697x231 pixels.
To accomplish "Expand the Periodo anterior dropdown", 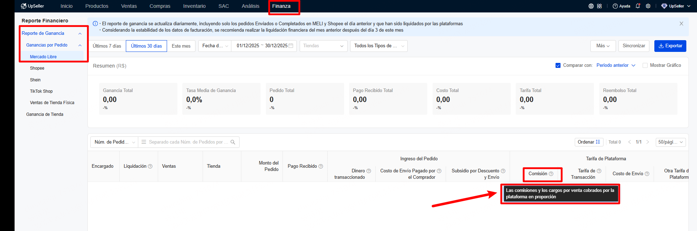I will pyautogui.click(x=616, y=65).
